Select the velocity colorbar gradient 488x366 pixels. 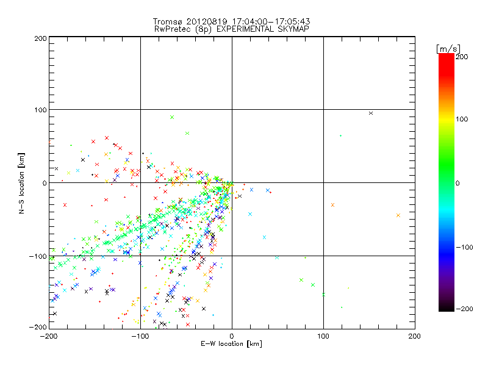coord(447,182)
